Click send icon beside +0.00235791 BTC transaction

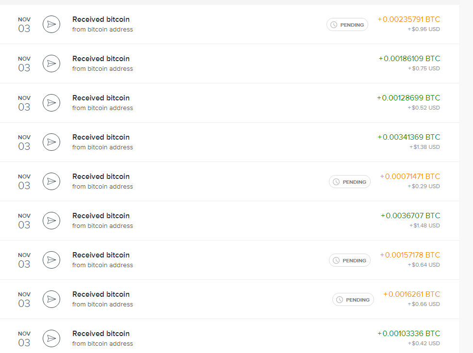coord(51,24)
